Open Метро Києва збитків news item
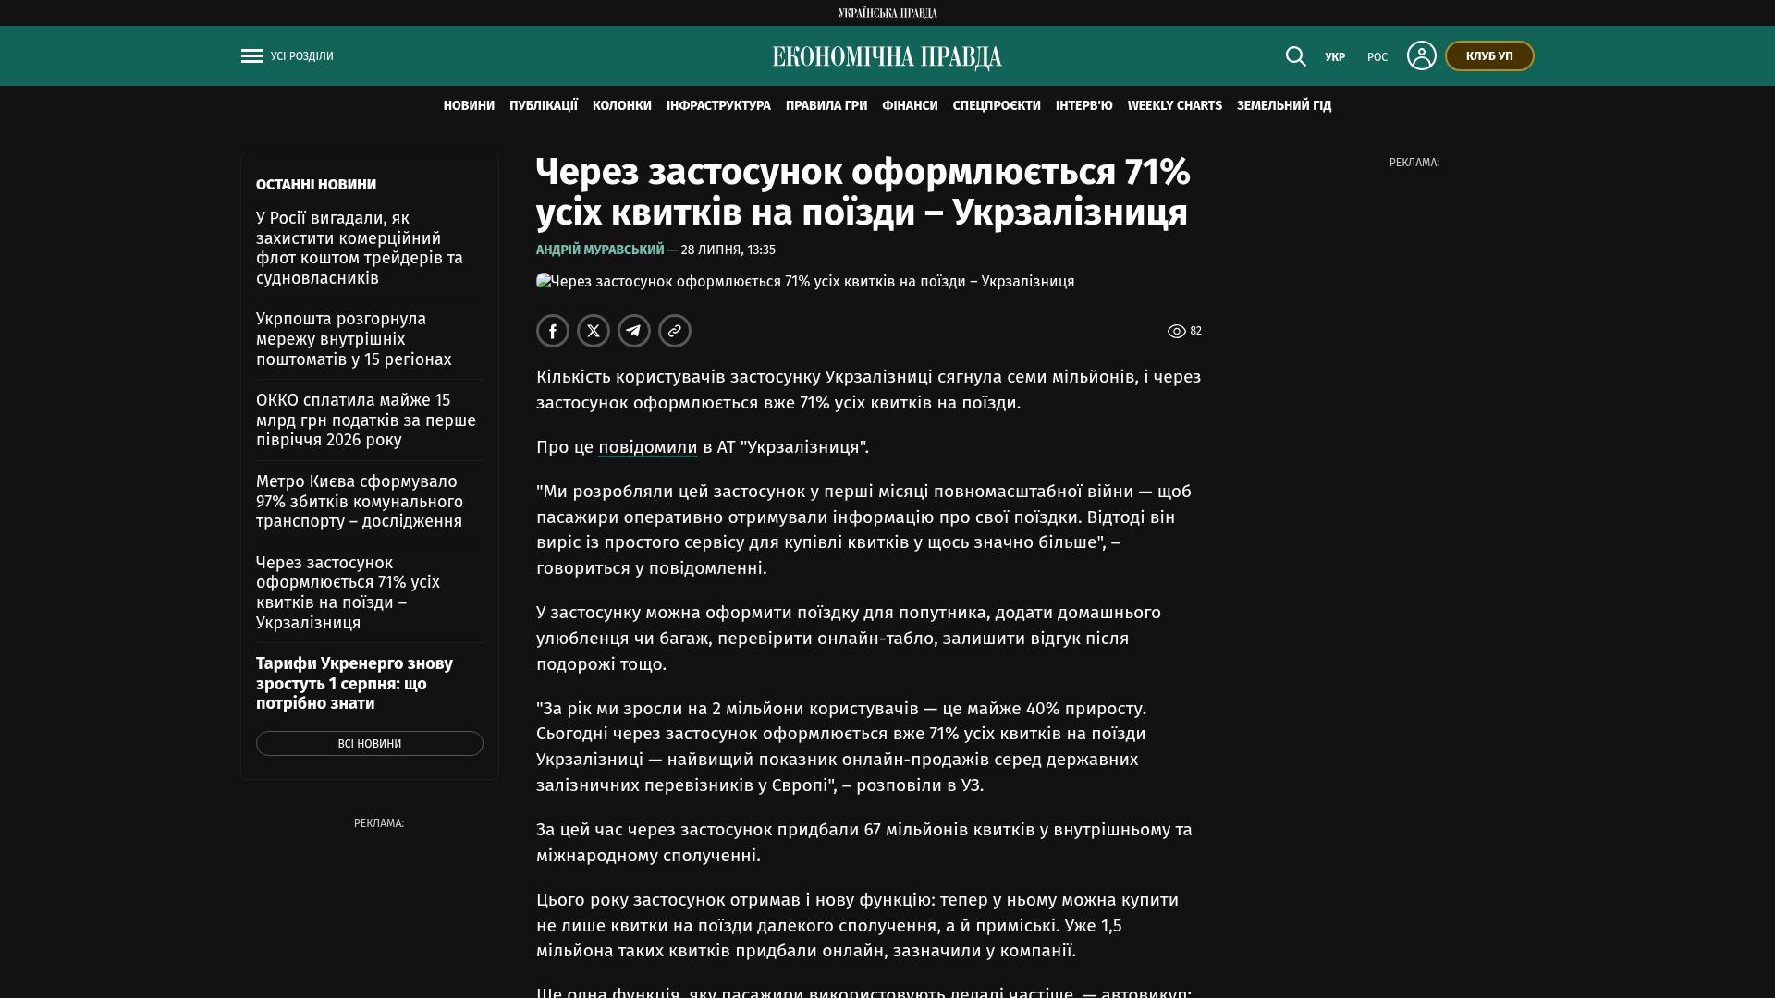Screen dimensions: 1775x998 (360, 502)
